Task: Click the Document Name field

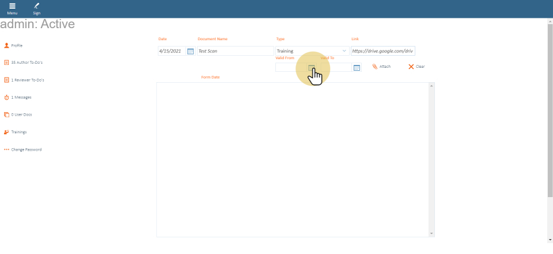Action: (234, 51)
